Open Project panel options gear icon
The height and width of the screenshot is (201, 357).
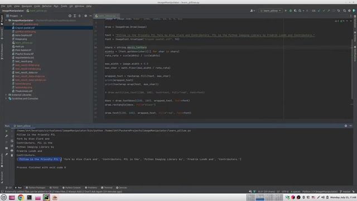click(x=85, y=16)
